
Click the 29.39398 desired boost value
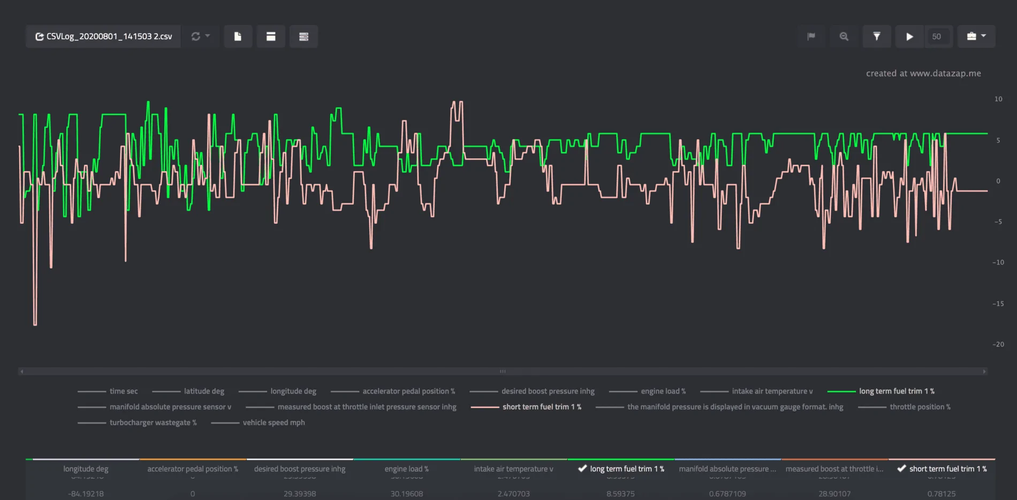(300, 494)
